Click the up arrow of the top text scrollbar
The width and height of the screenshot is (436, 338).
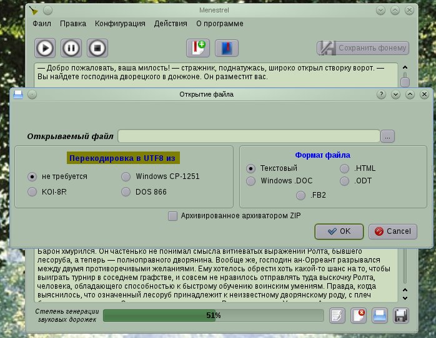pyautogui.click(x=405, y=67)
